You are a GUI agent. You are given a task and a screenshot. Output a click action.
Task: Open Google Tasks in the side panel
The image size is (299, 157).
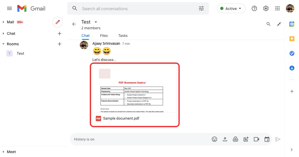pos(292,53)
